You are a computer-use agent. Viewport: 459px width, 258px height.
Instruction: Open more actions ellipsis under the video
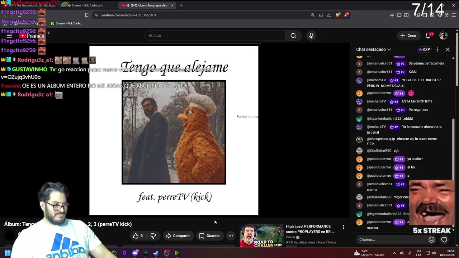pyautogui.click(x=231, y=236)
